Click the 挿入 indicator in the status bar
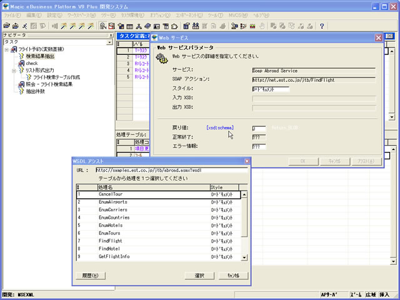This screenshot has width=400, height=300. coord(384,294)
